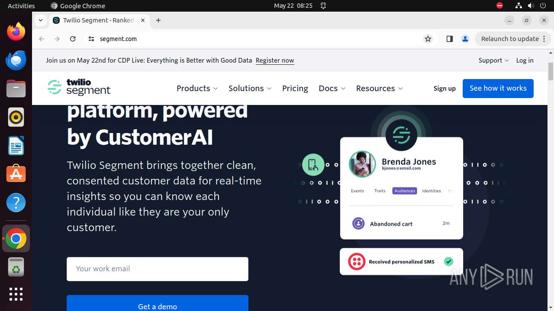Click the Log in link
The height and width of the screenshot is (311, 554).
pos(525,60)
